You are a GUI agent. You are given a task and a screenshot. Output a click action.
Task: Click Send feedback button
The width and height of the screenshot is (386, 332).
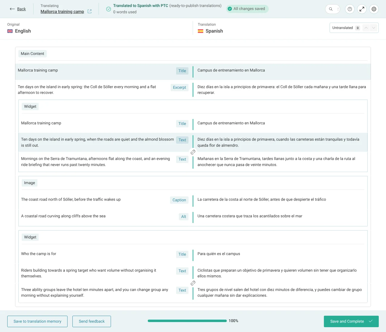click(92, 321)
